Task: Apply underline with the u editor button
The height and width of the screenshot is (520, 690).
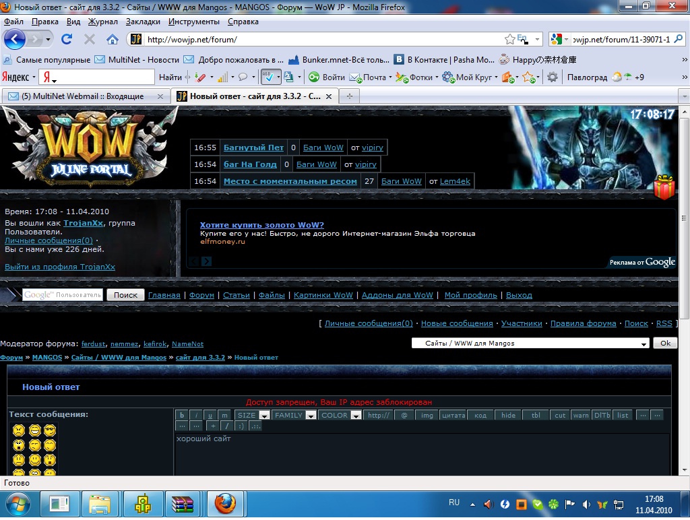Action: pos(210,415)
